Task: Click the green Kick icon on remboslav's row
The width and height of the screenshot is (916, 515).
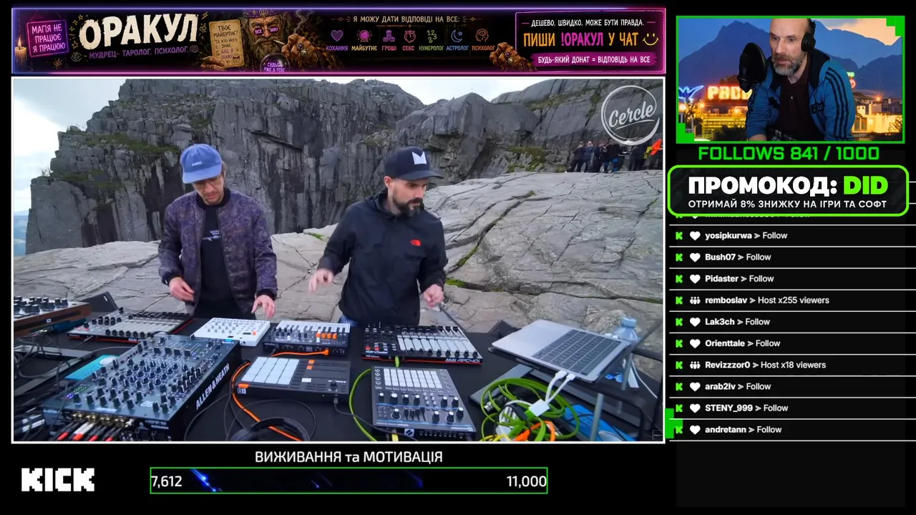Action: tap(678, 300)
